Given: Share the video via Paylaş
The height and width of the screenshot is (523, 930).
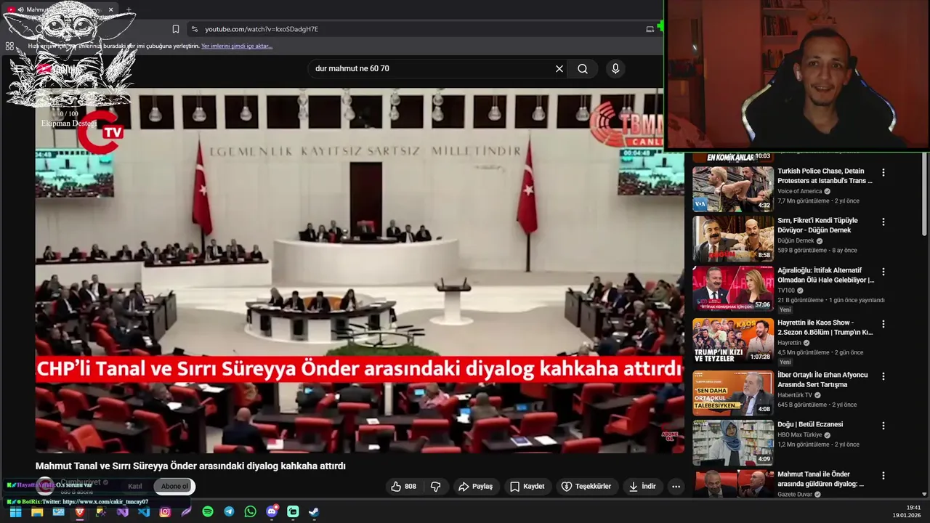Looking at the screenshot, I should [x=475, y=486].
